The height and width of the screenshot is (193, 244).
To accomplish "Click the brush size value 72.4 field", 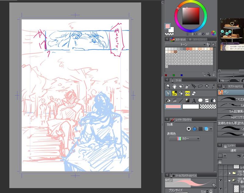I will (203, 191).
